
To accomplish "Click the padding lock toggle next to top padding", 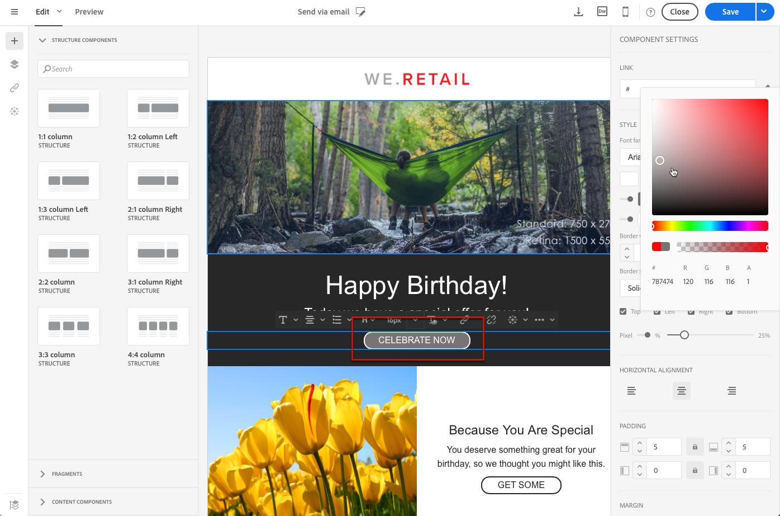I will click(695, 447).
